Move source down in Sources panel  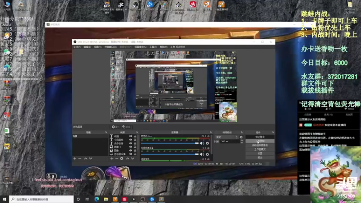133,159
